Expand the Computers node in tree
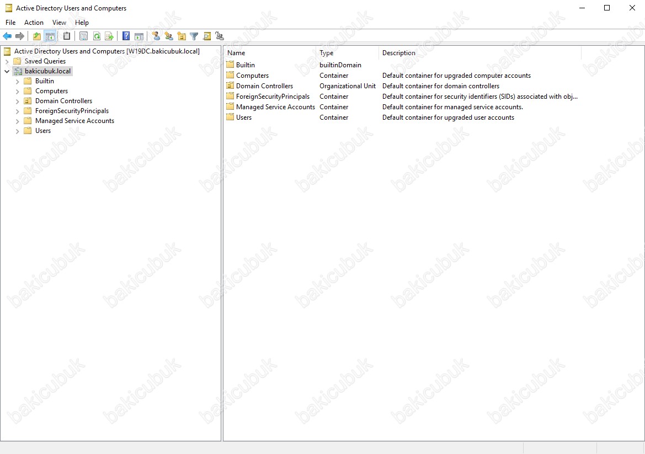This screenshot has height=454, width=645. [x=17, y=91]
